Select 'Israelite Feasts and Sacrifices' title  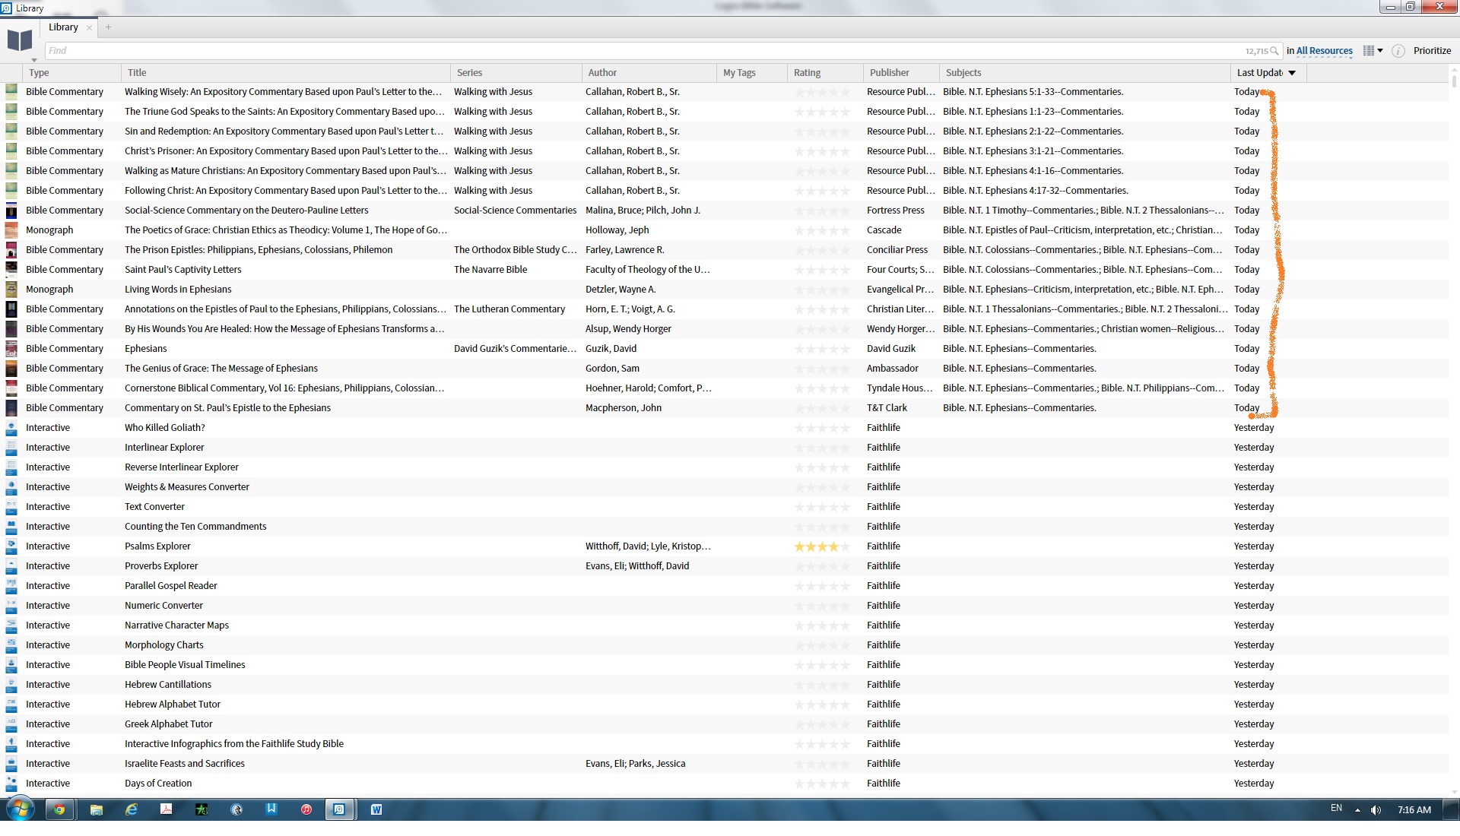click(x=185, y=764)
